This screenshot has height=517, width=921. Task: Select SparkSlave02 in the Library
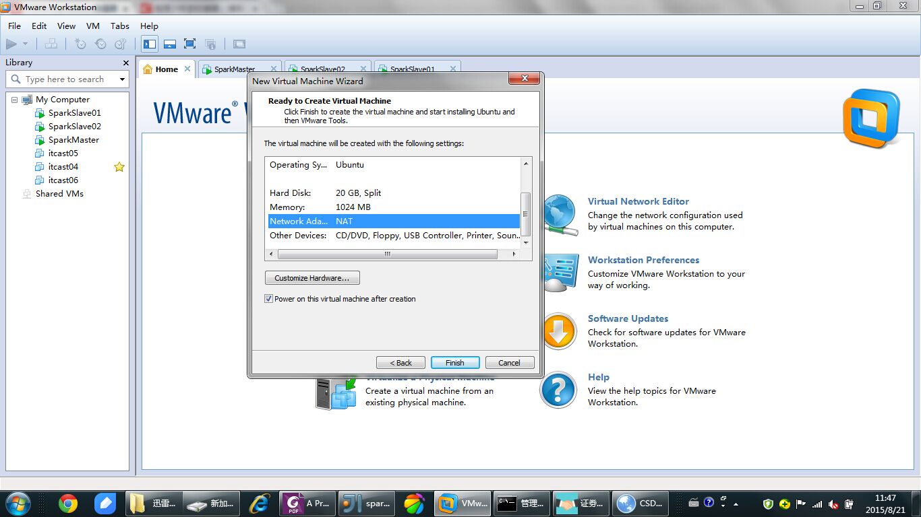(74, 127)
